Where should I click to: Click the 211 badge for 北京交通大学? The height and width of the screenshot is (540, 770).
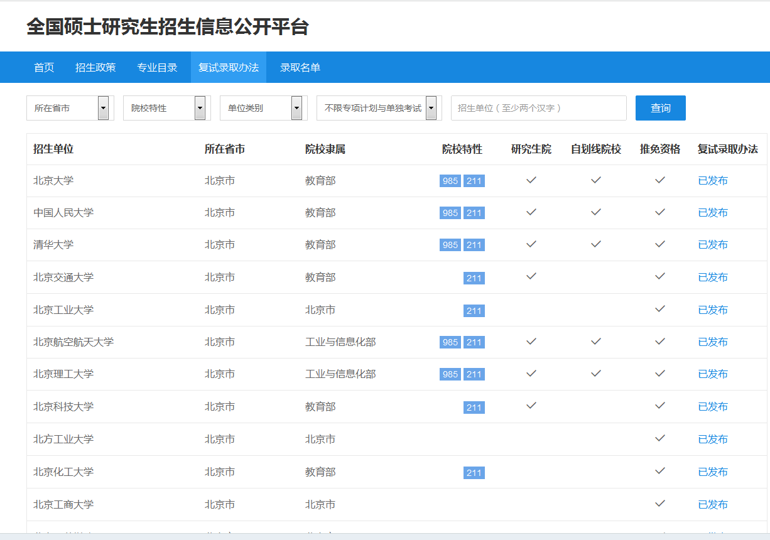(x=474, y=278)
